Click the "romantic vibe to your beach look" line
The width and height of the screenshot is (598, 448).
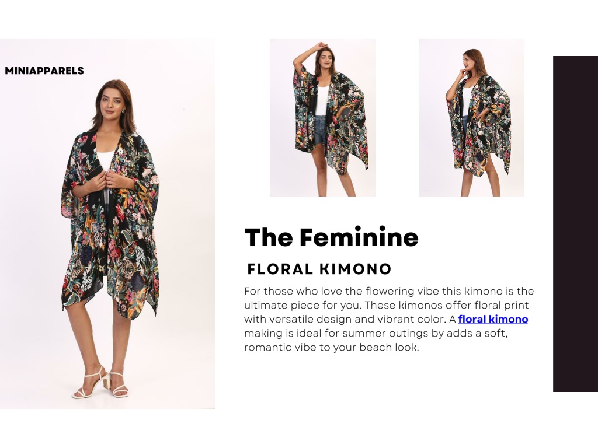pyautogui.click(x=332, y=348)
